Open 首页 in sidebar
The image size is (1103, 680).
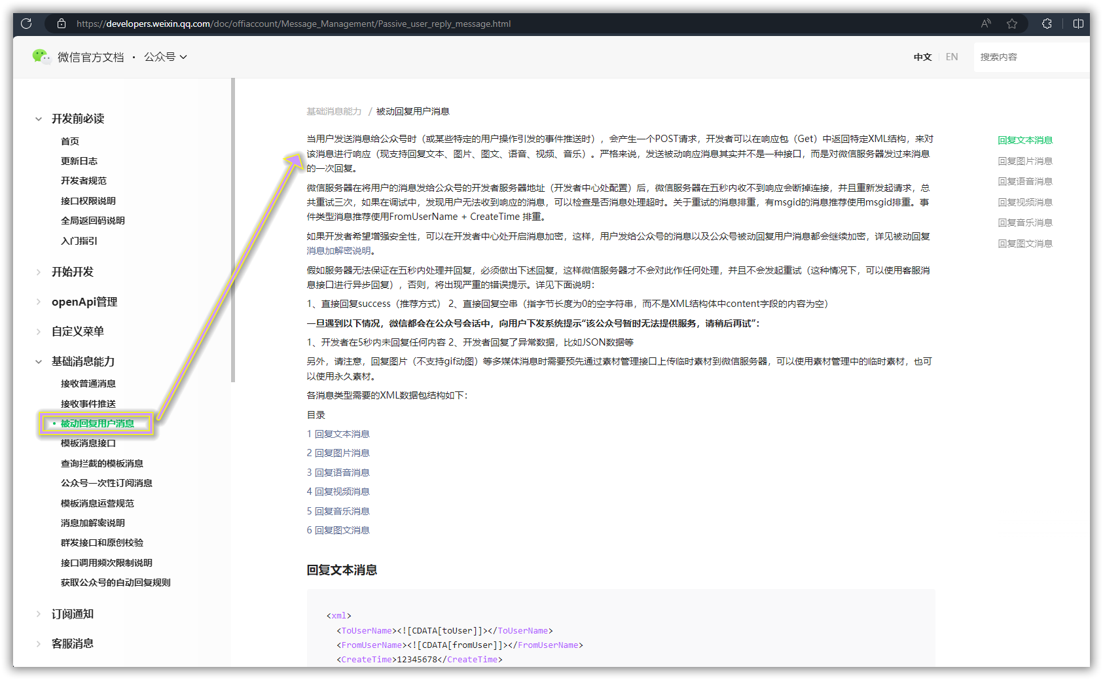click(70, 141)
